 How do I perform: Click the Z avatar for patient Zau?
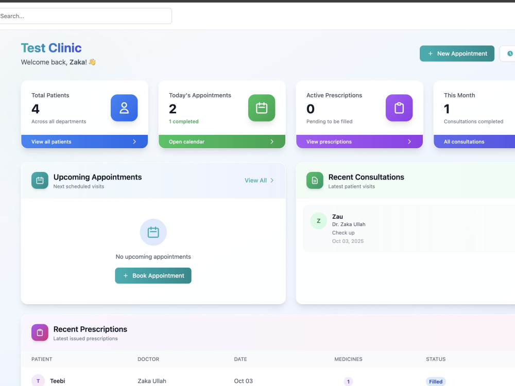(319, 221)
